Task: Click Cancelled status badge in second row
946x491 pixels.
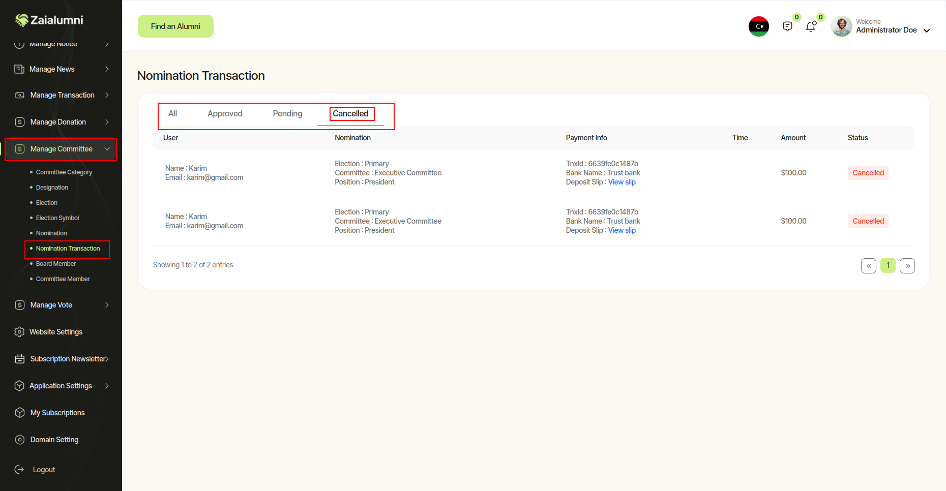Action: (868, 221)
